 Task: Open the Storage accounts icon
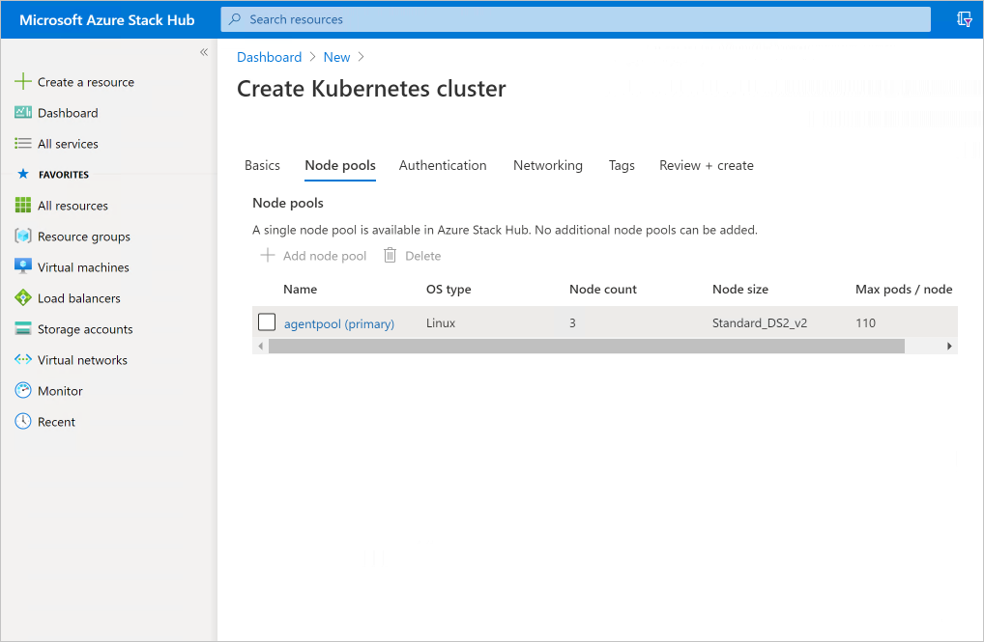pyautogui.click(x=23, y=329)
